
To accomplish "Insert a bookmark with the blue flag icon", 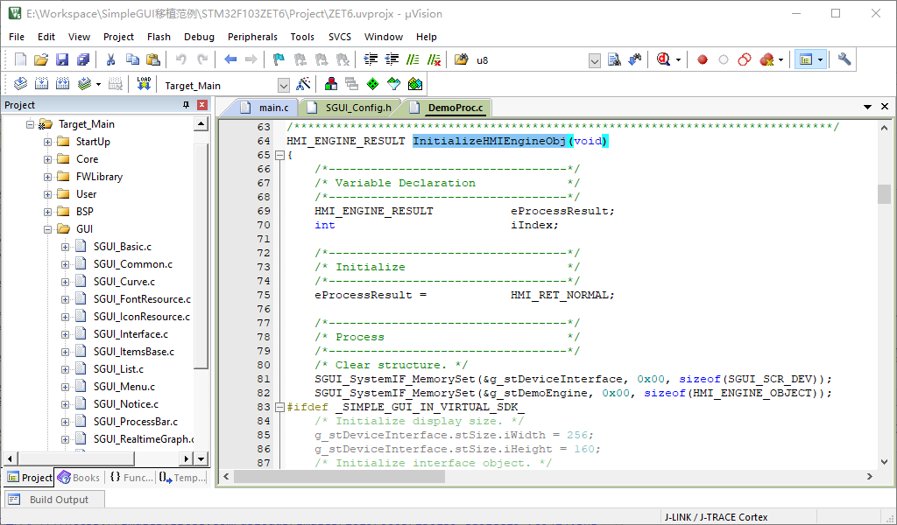I will point(279,59).
